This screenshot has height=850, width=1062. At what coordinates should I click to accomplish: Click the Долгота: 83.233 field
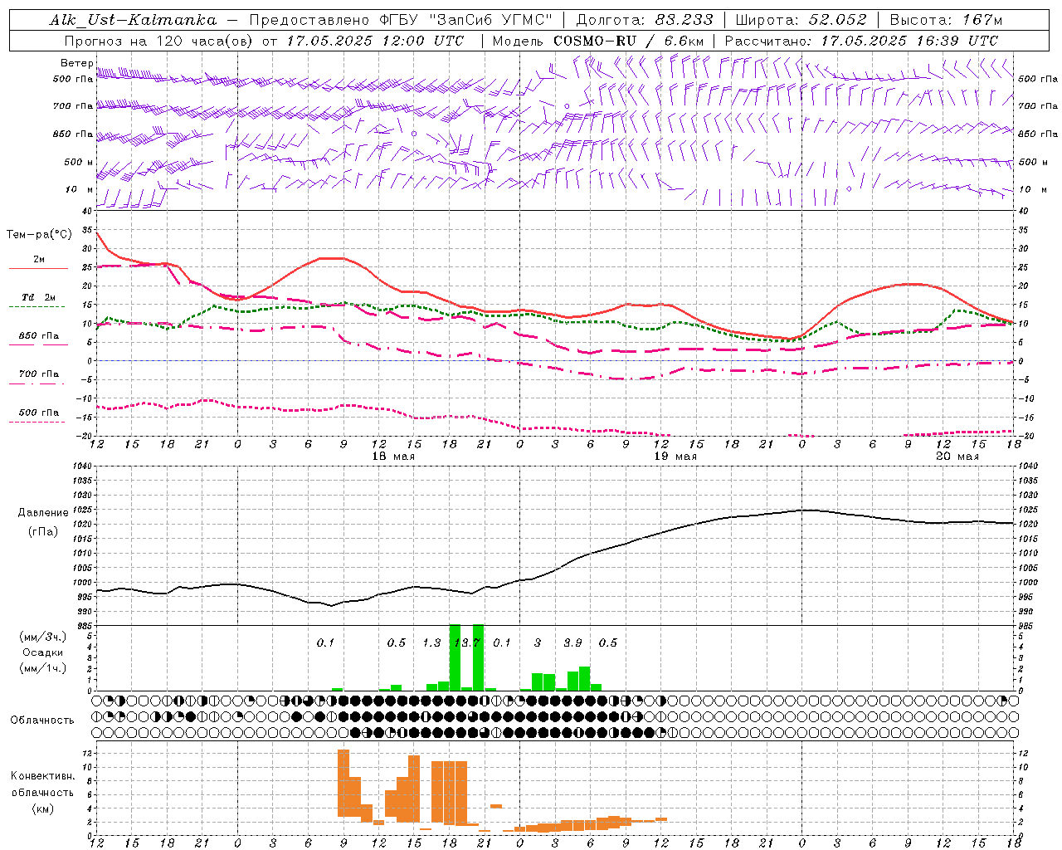(x=643, y=20)
